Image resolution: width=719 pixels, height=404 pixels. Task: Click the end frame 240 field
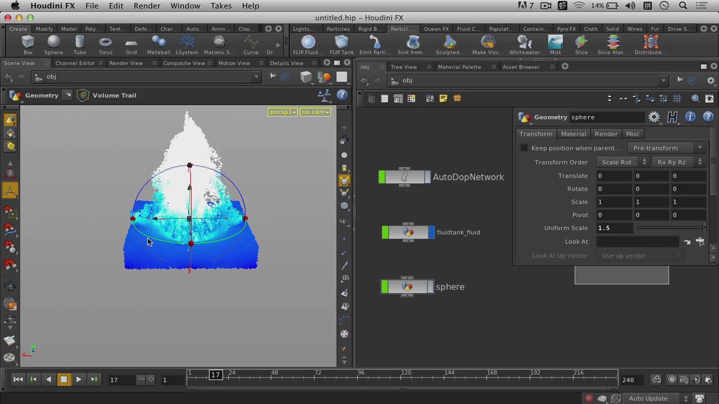click(x=633, y=380)
